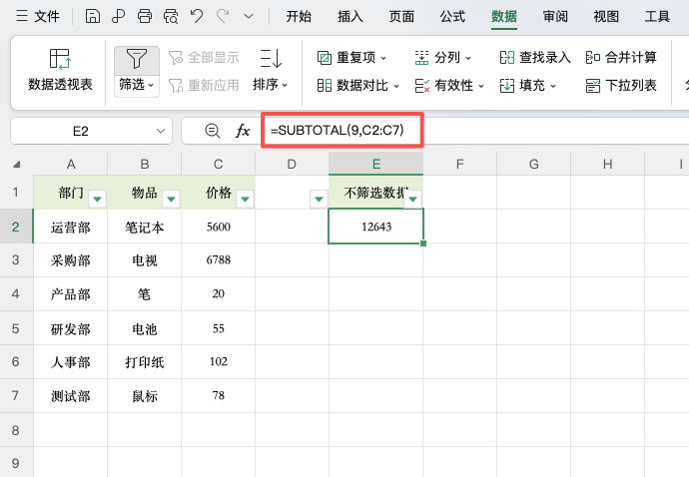Open the 部门 column filter arrow

tap(98, 199)
